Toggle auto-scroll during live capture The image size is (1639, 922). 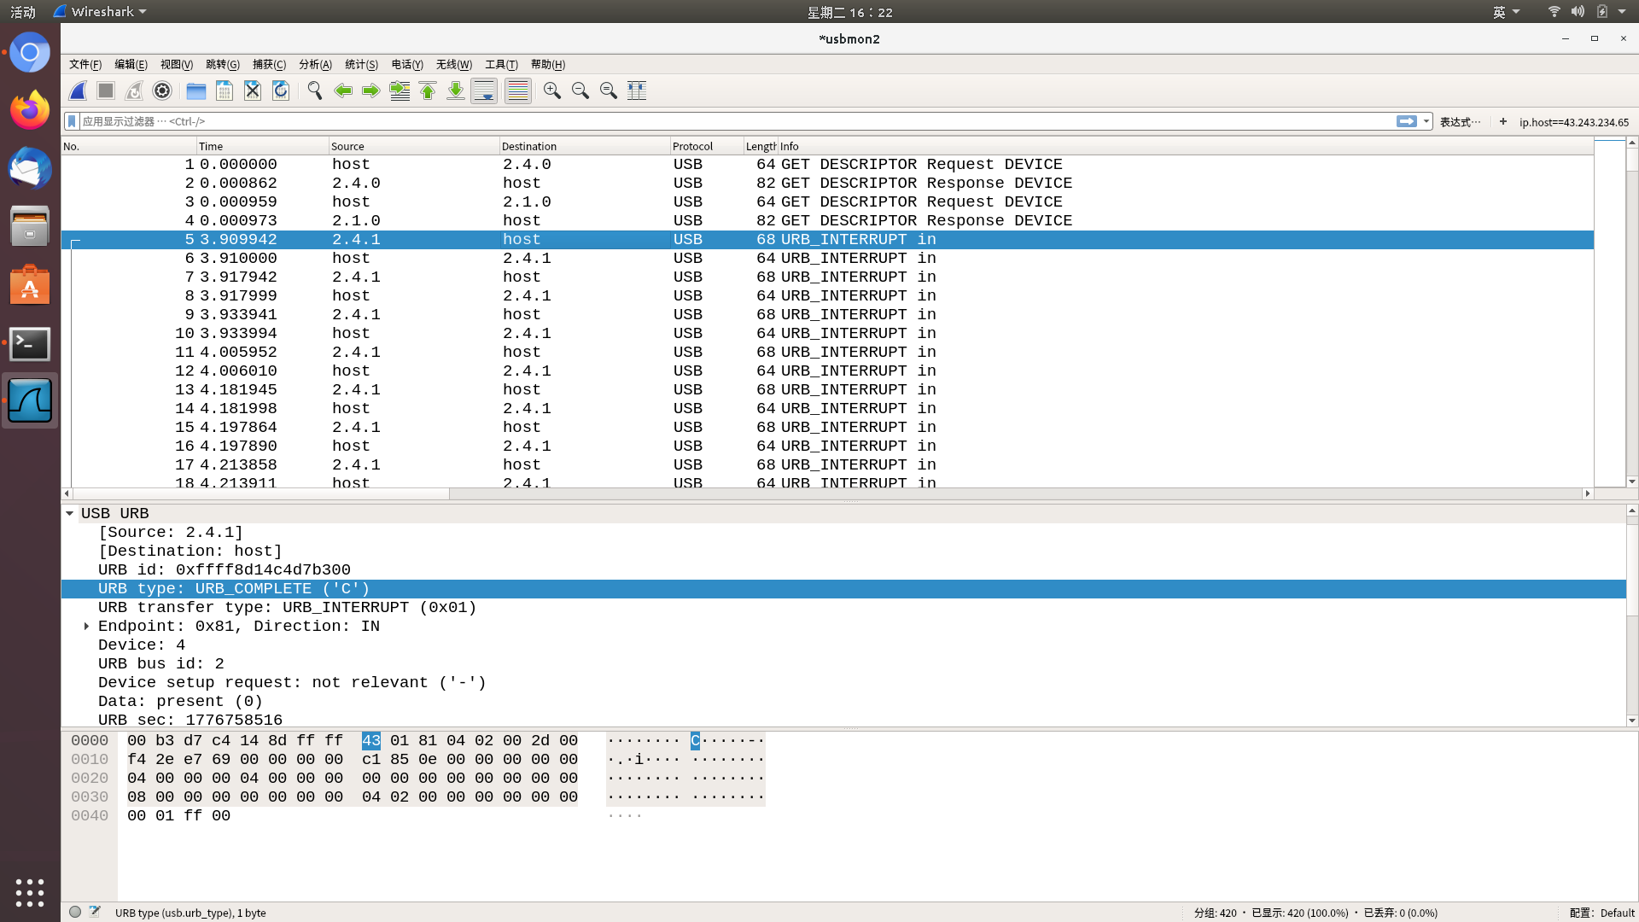pos(484,90)
